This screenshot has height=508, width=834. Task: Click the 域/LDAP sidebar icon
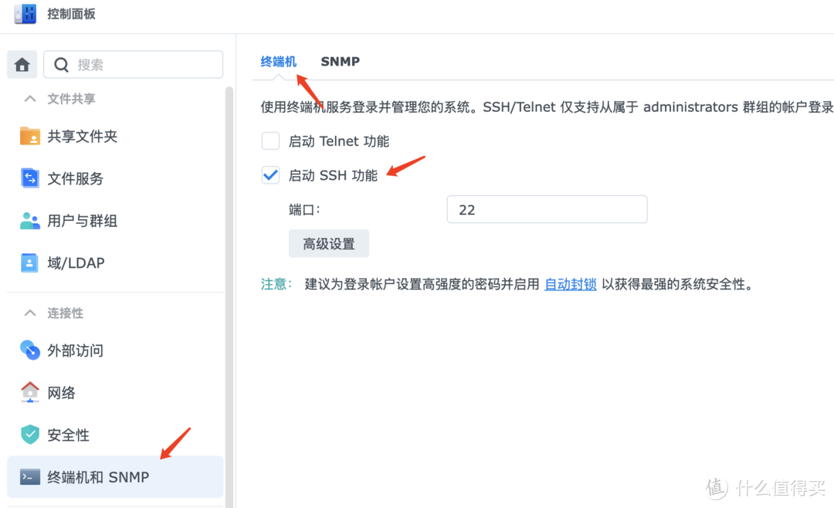point(29,262)
